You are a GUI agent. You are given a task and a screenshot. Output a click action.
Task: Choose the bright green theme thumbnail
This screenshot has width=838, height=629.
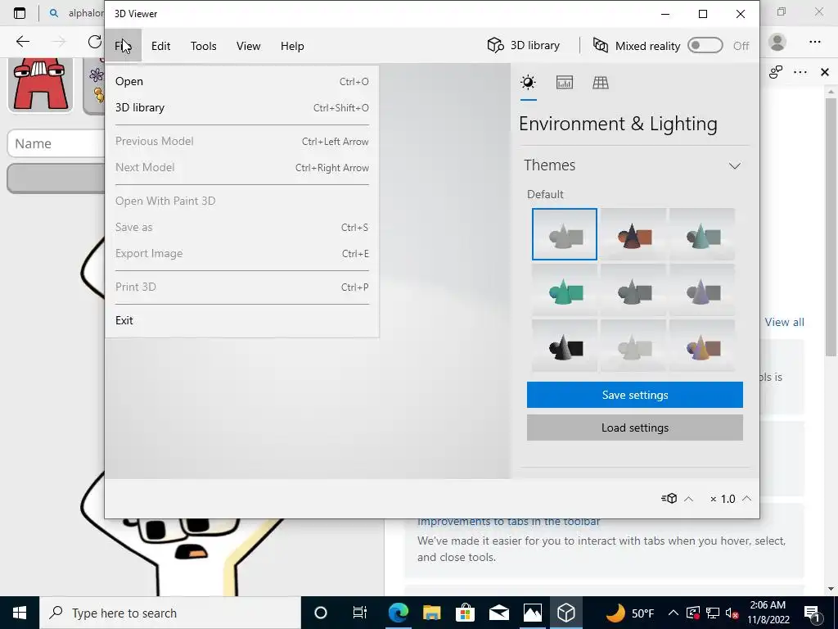565,291
